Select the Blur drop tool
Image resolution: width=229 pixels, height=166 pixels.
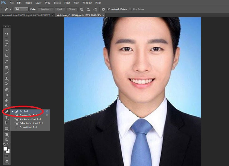[7, 100]
